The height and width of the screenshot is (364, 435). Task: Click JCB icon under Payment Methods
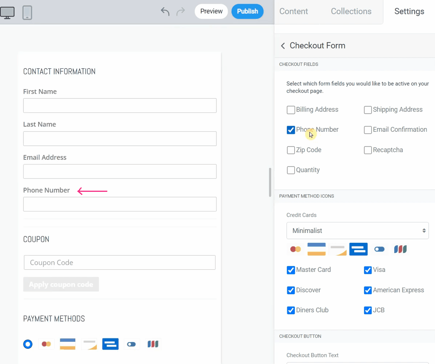153,344
